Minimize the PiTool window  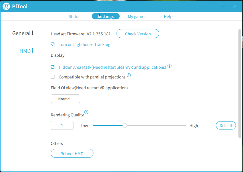point(223,6)
